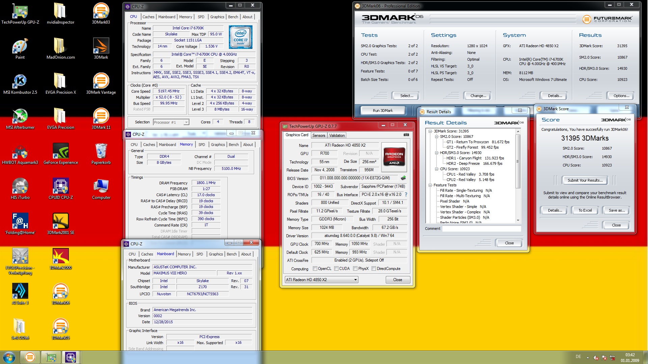Click GPU-Z taskbar icon
This screenshot has width=648, height=364.
pyautogui.click(x=51, y=357)
